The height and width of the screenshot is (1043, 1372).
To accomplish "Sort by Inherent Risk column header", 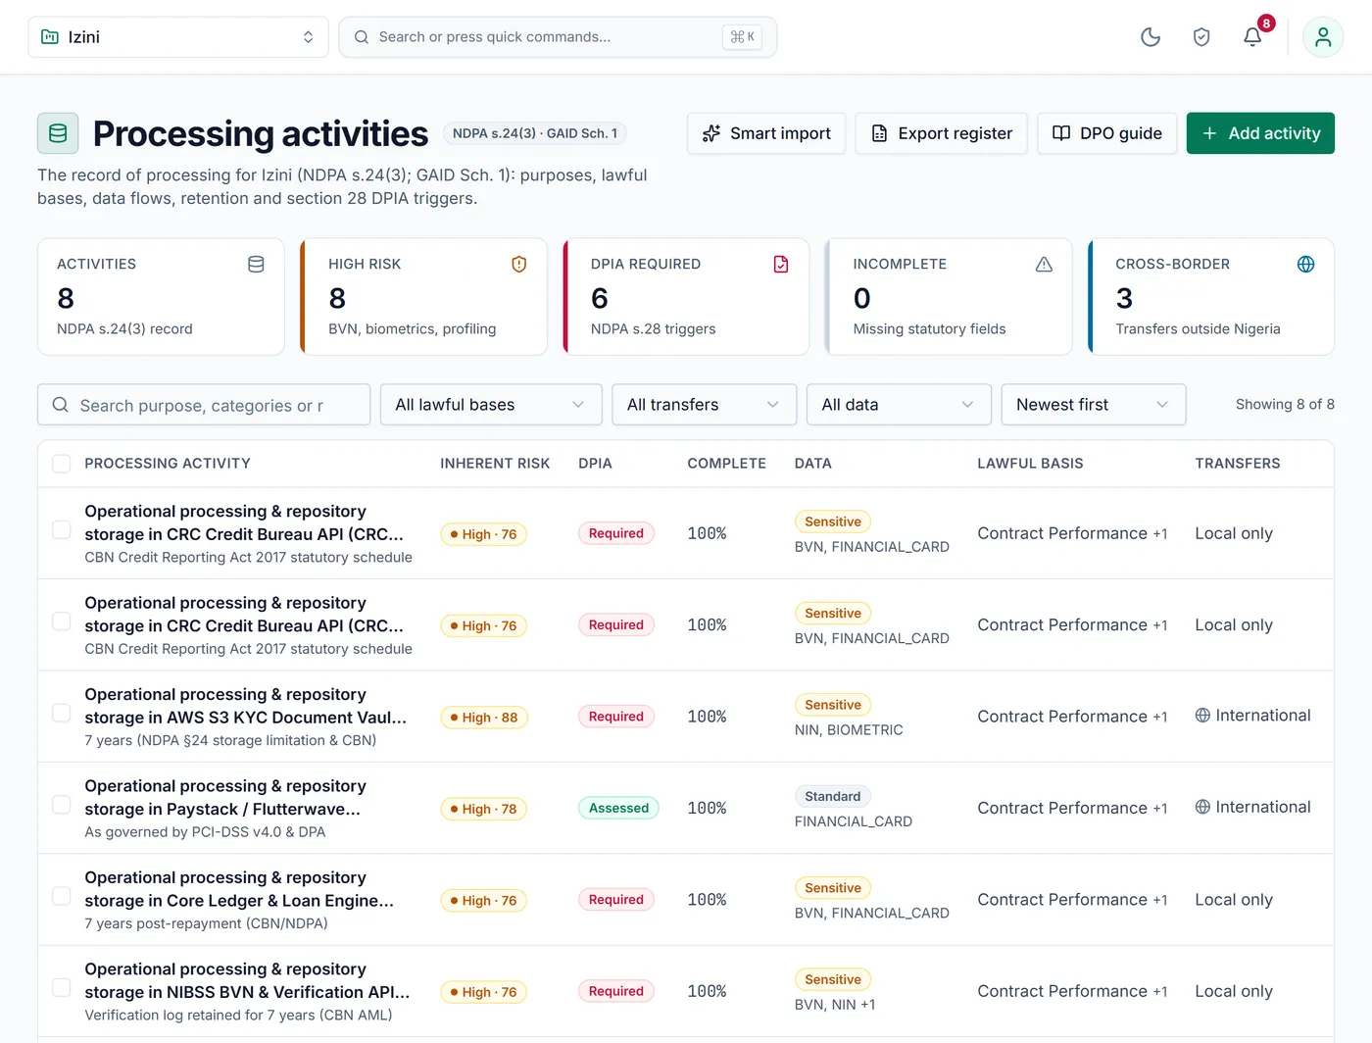I will tap(495, 464).
